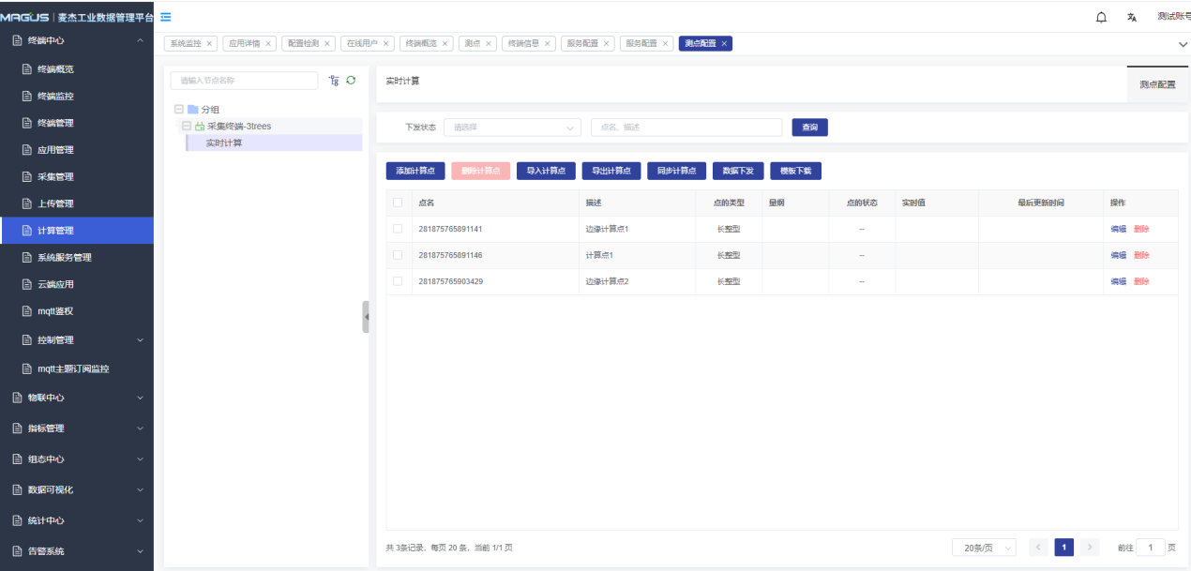
Task: Close the 系统监控 tab with its X
Action: coord(209,44)
